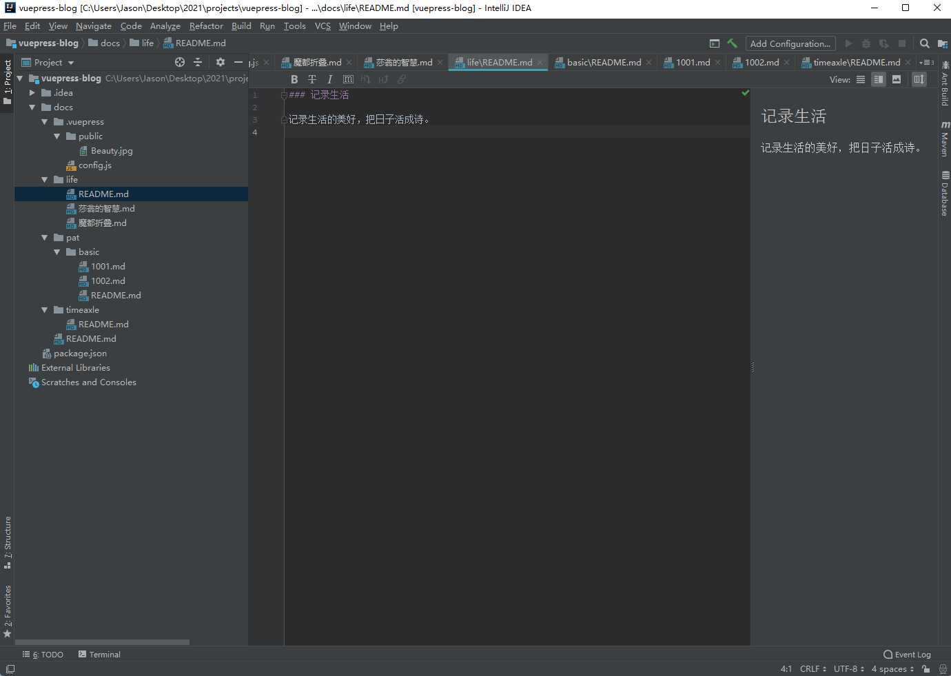951x676 pixels.
Task: Open the Event Log
Action: [907, 655]
